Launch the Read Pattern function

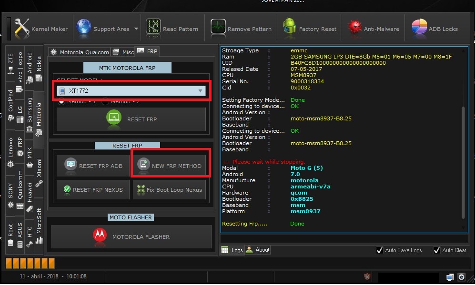tap(172, 29)
